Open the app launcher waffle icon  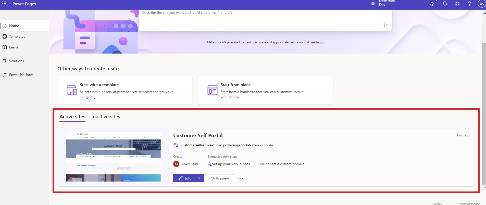4,4
